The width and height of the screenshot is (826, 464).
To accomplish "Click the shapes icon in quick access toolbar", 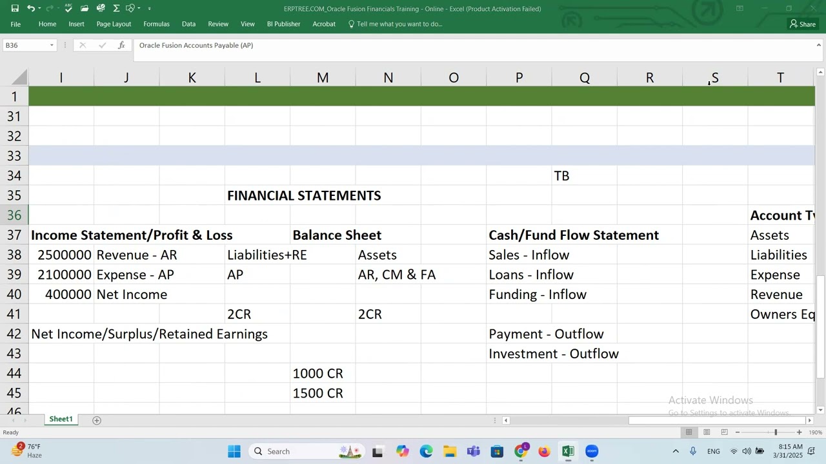I will point(130,8).
